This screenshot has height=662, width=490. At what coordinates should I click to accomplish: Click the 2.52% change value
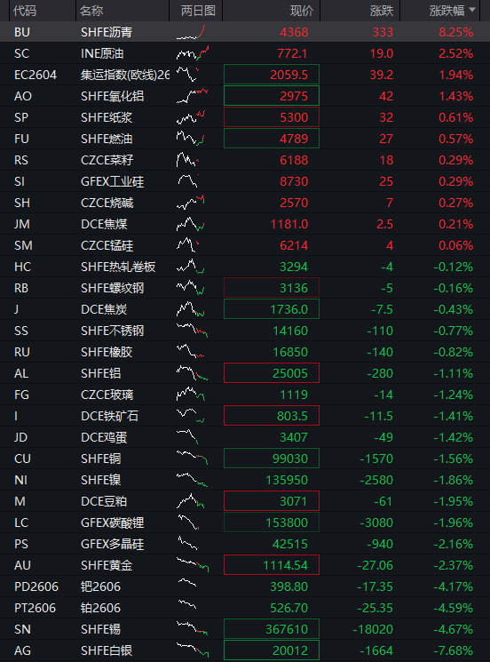(x=456, y=53)
